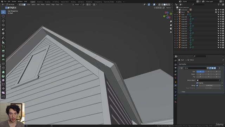Select the Rip Region tool
The height and width of the screenshot is (127, 225).
tap(3, 97)
